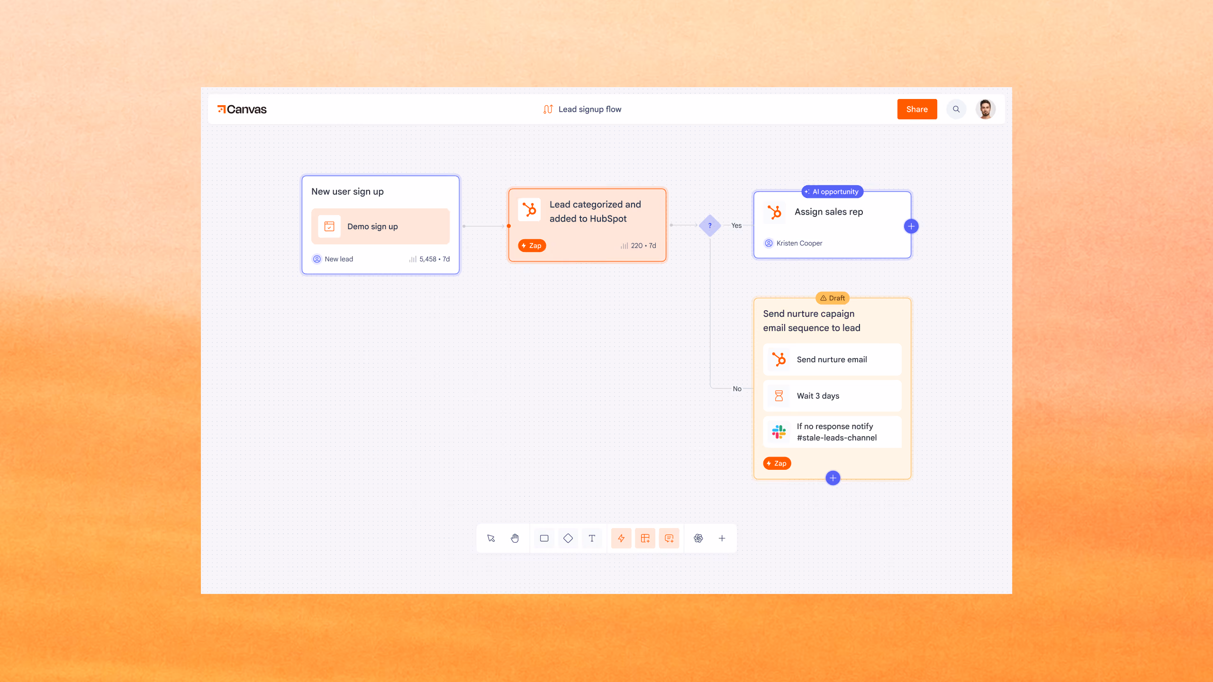1213x682 pixels.
Task: Click the Lead signup flow title
Action: coord(590,109)
